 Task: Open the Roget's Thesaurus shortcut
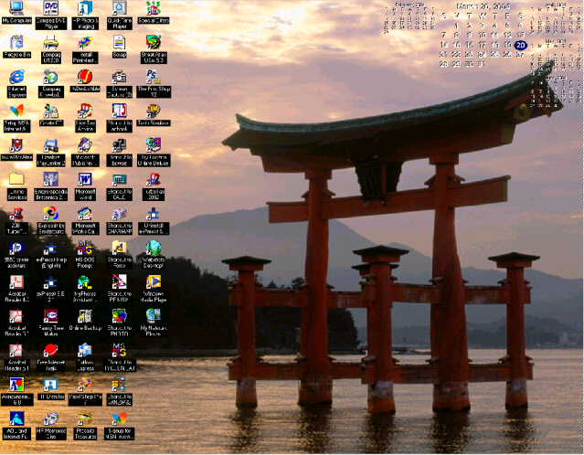point(84,418)
